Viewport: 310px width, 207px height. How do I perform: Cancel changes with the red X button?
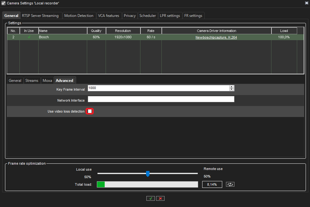(x=160, y=198)
